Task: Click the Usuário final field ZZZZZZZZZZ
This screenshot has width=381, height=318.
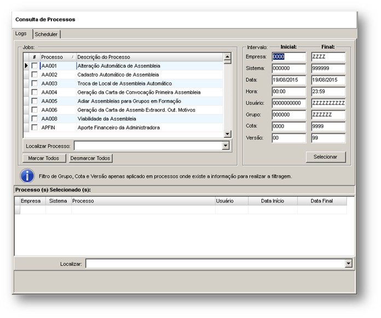Action: coord(328,103)
